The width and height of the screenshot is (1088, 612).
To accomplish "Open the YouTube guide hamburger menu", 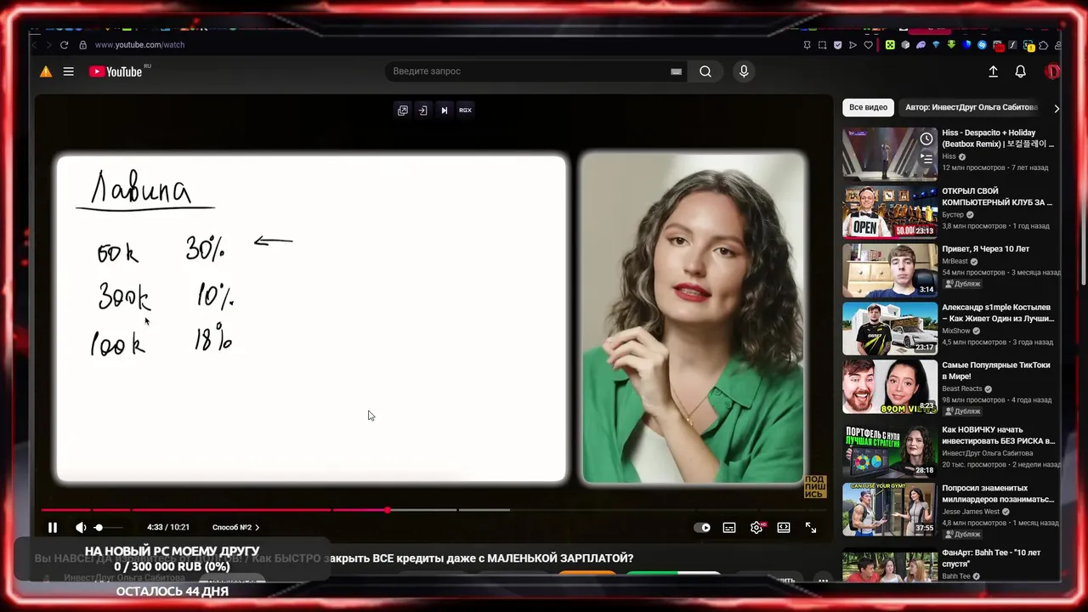I will click(x=68, y=71).
